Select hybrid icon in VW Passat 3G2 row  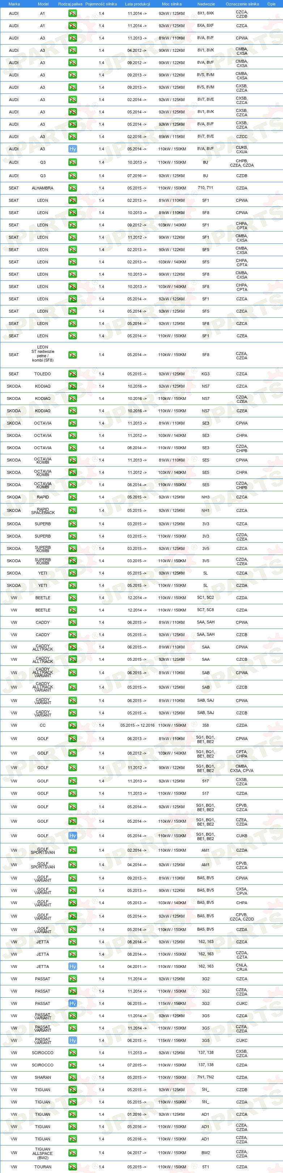tap(72, 1003)
